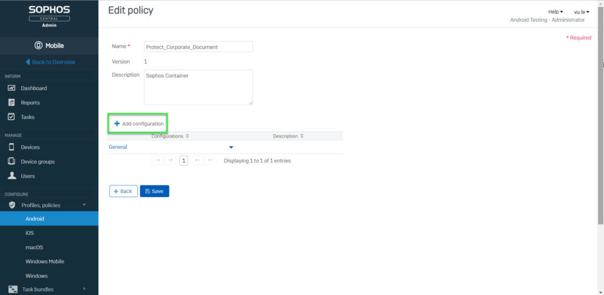
Task: Click the Dashboard icon in sidebar
Action: (12, 88)
